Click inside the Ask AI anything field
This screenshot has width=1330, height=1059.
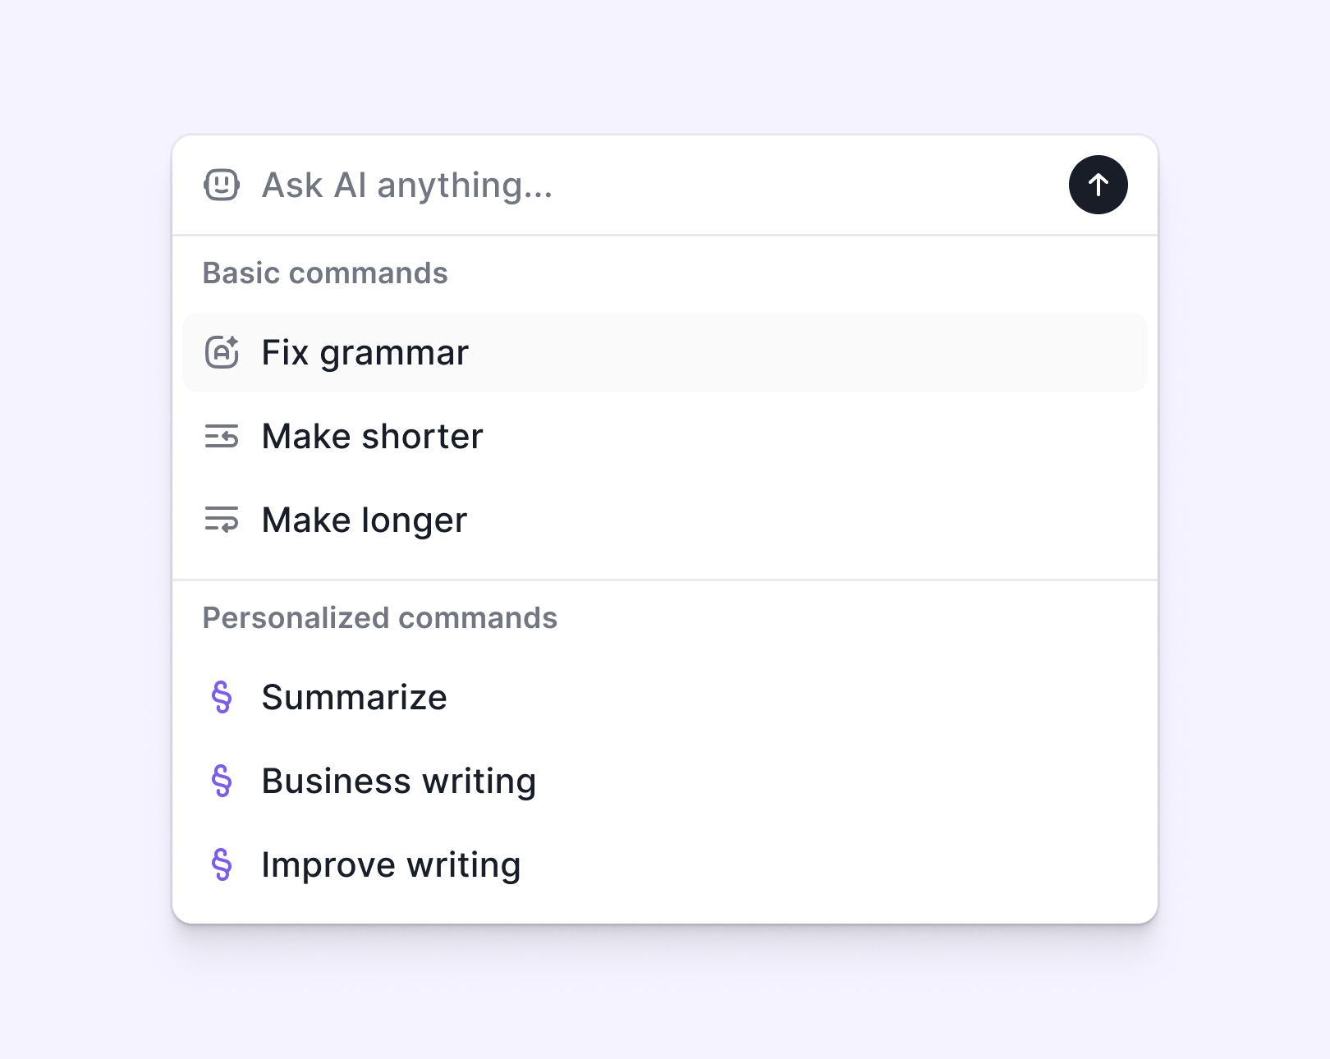(575, 185)
